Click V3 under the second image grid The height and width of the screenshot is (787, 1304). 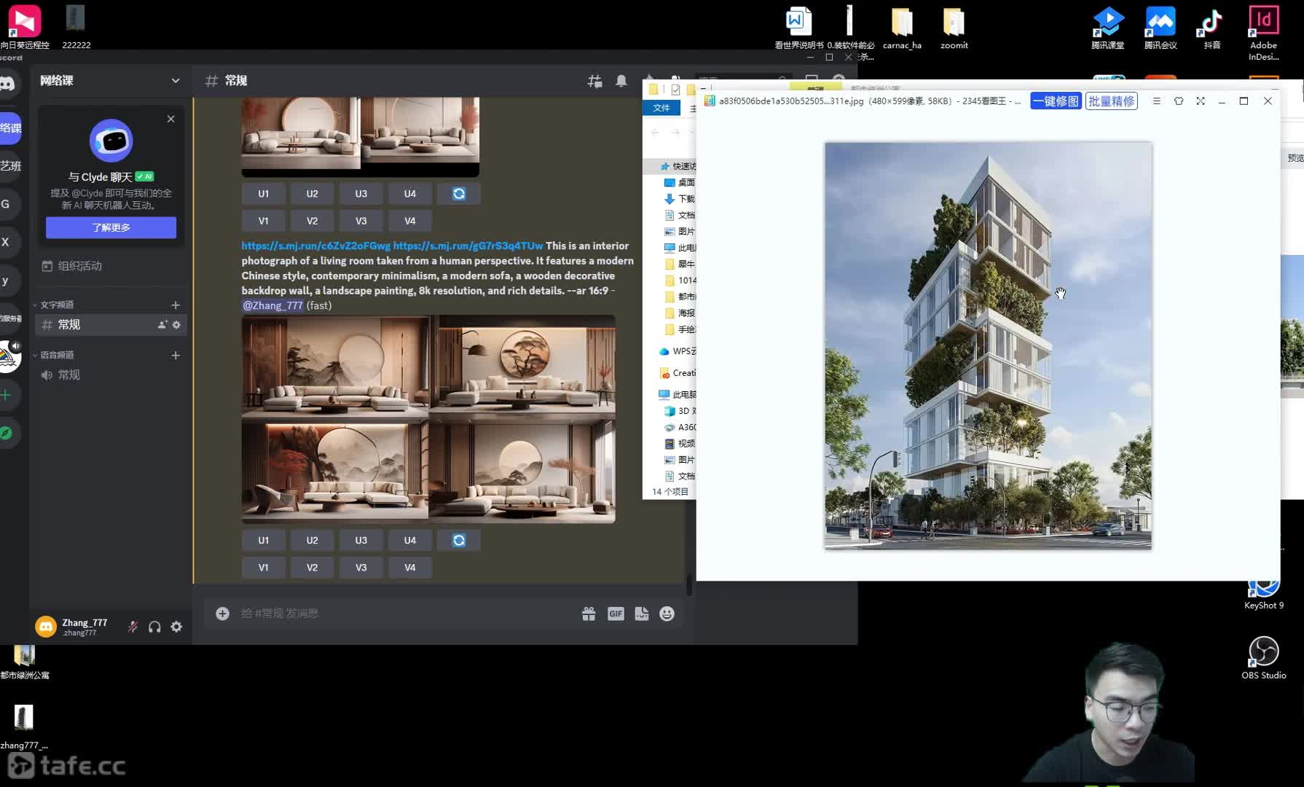point(361,567)
